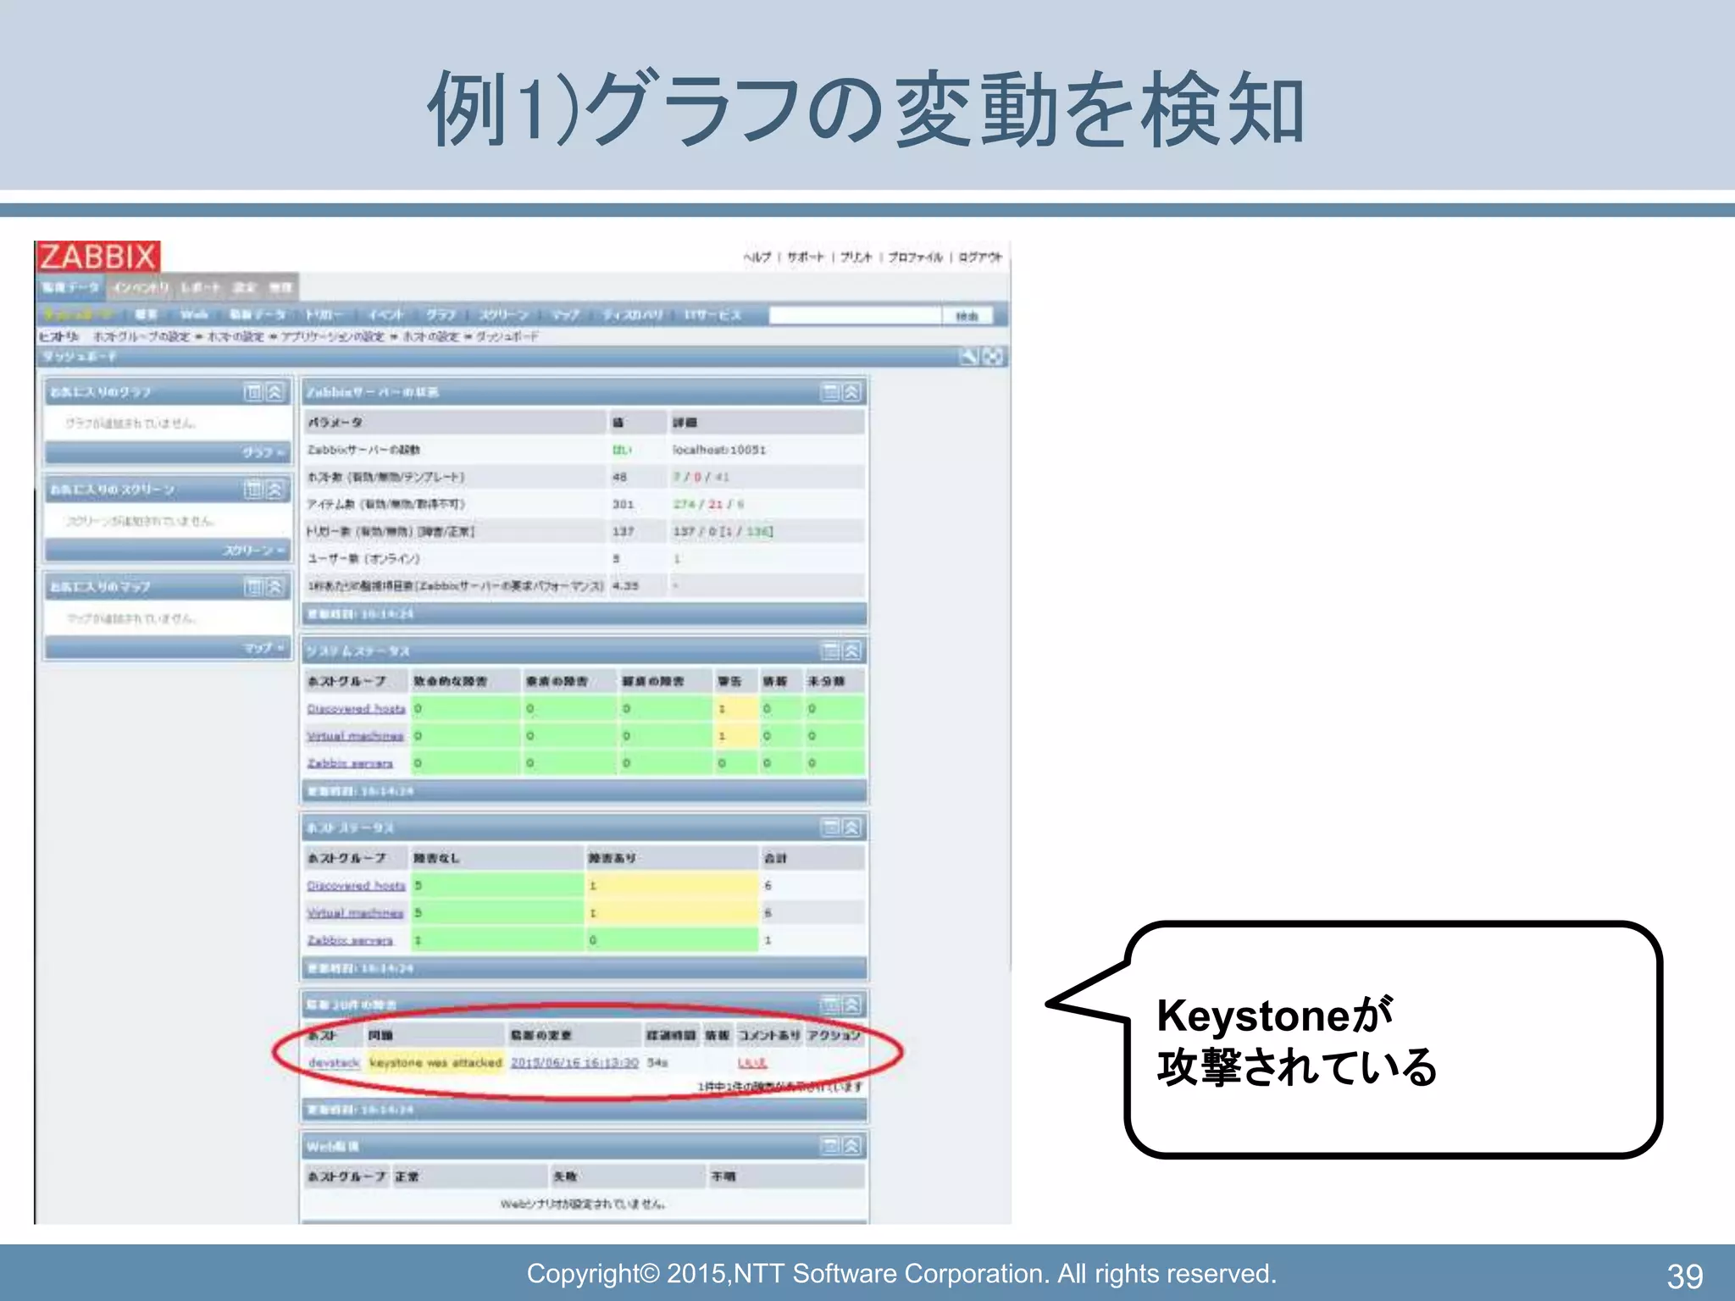The image size is (1735, 1301).
Task: Open menu icon of システムステータス widget
Action: [x=831, y=650]
